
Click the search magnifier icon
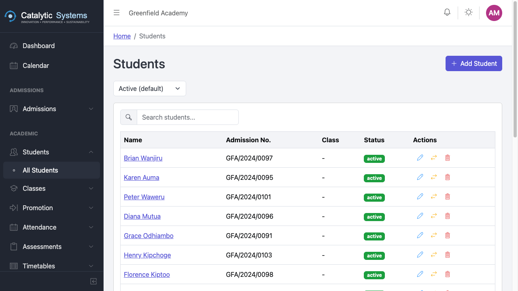click(129, 117)
